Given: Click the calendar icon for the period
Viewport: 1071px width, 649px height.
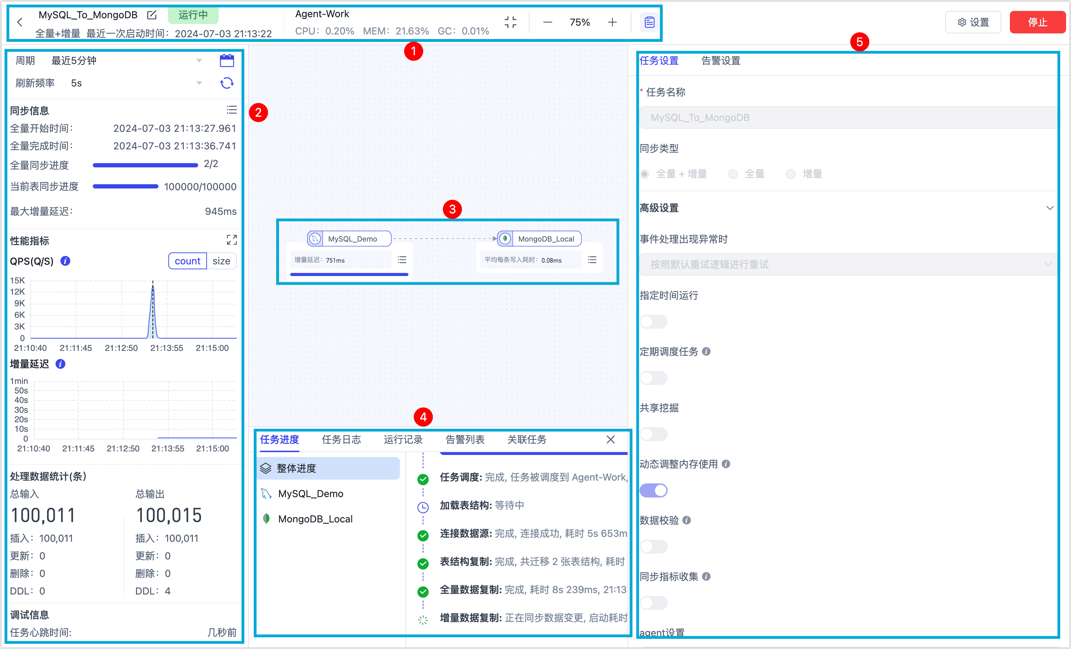Looking at the screenshot, I should tap(226, 60).
